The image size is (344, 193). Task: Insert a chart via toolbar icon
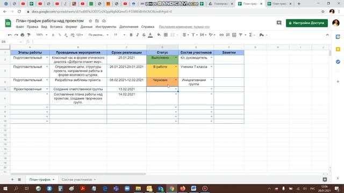tap(234, 35)
